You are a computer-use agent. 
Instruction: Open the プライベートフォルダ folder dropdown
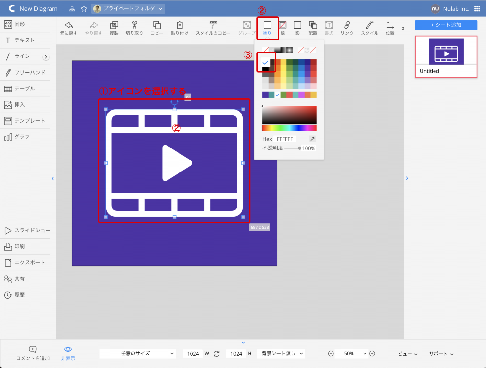tap(129, 9)
